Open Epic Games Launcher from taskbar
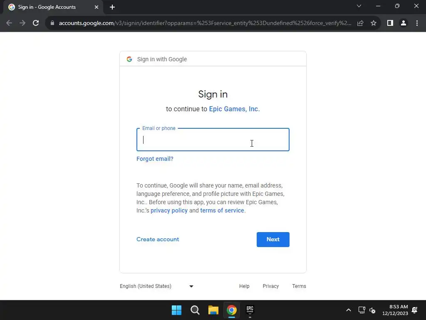The image size is (426, 320). coord(250,310)
